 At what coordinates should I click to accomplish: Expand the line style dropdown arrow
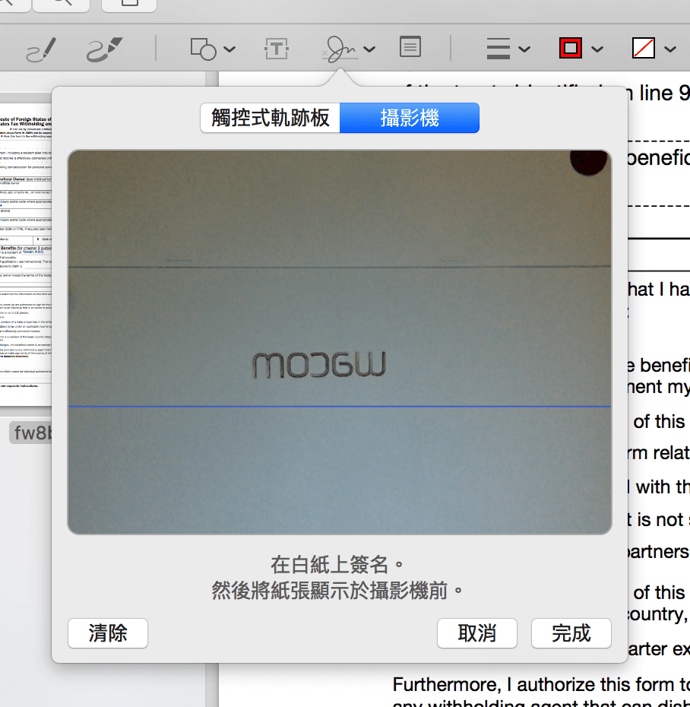click(524, 49)
